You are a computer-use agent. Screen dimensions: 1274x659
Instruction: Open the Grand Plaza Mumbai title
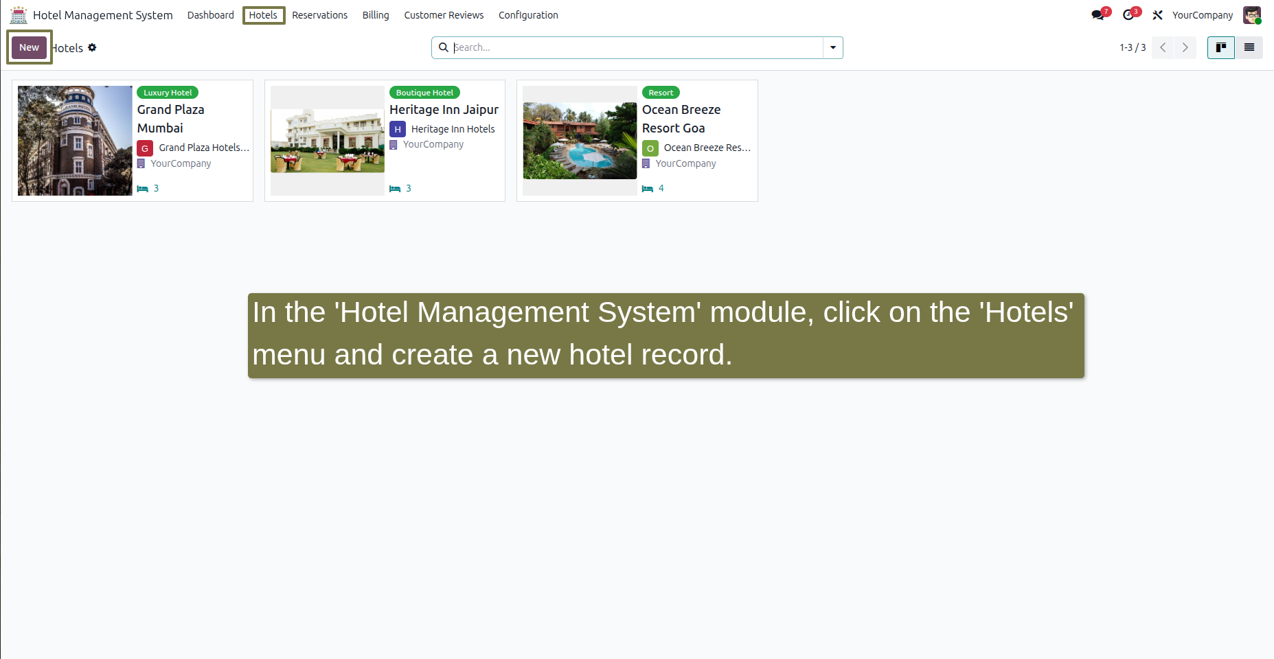point(170,119)
